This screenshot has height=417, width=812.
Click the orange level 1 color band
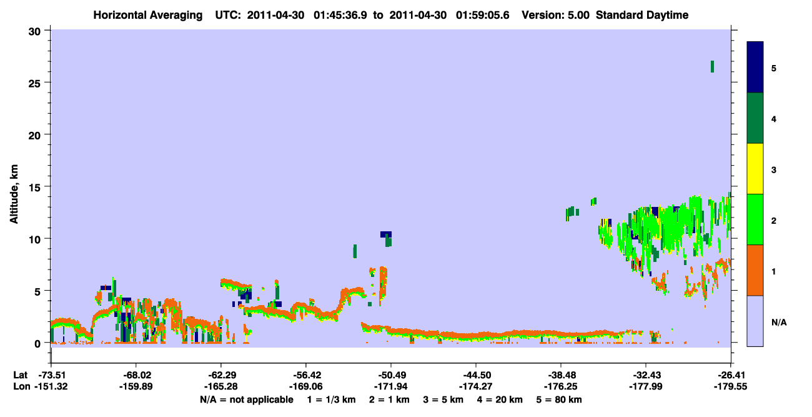tap(755, 270)
